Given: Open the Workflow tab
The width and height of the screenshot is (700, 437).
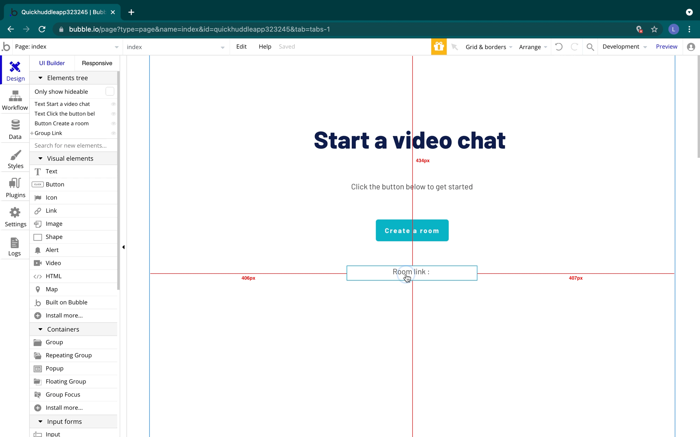Looking at the screenshot, I should point(15,100).
